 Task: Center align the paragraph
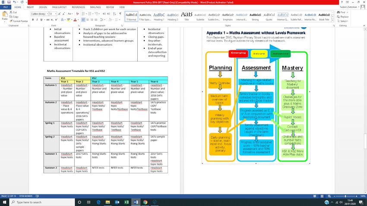(88, 20)
